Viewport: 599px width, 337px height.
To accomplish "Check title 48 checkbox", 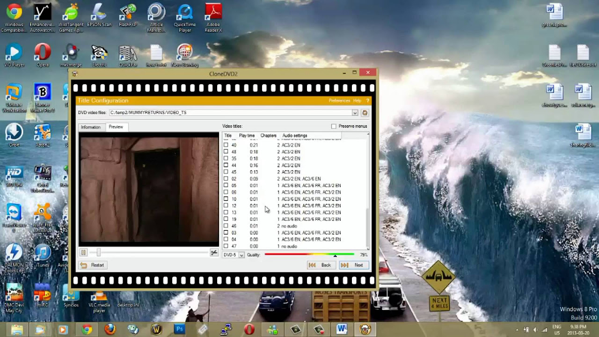I will point(226,152).
